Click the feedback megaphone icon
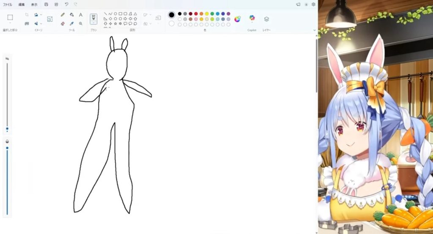 [x=298, y=4]
